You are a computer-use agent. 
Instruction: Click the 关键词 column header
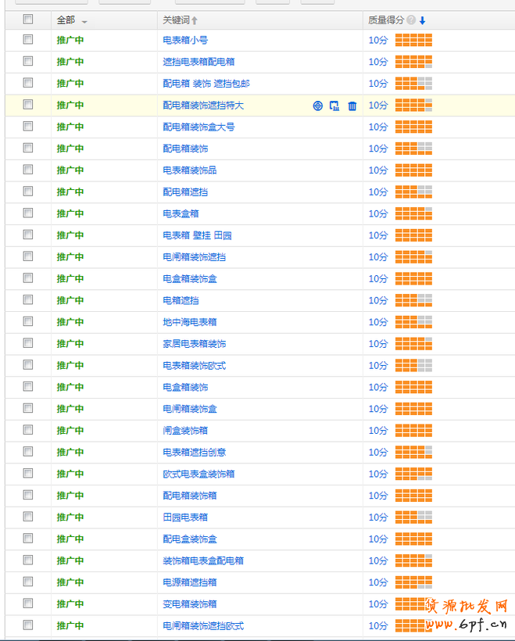click(176, 20)
